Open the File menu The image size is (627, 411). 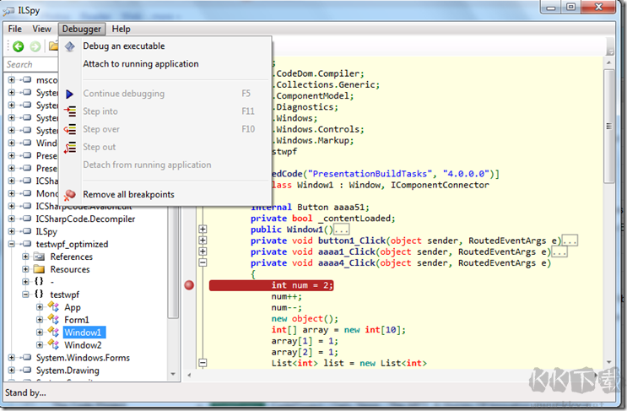tap(15, 29)
